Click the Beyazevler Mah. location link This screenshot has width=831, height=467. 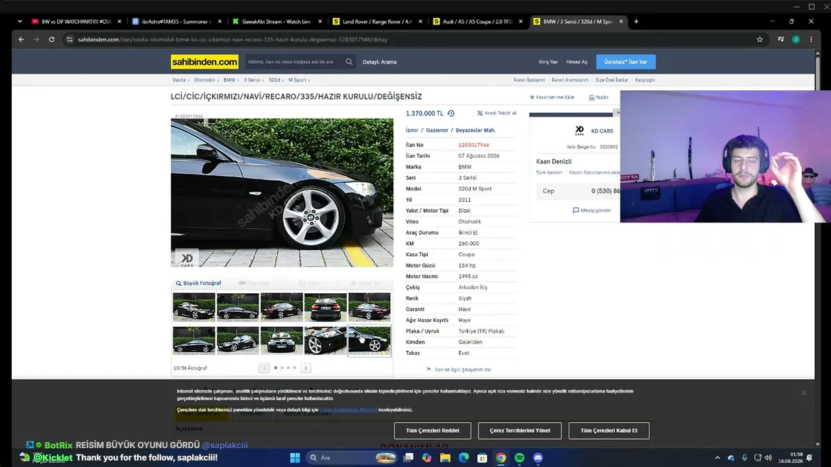(x=476, y=130)
